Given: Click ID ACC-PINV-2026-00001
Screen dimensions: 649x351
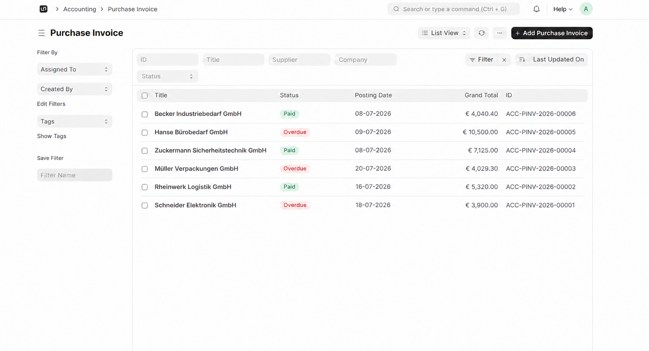Looking at the screenshot, I should tap(540, 205).
